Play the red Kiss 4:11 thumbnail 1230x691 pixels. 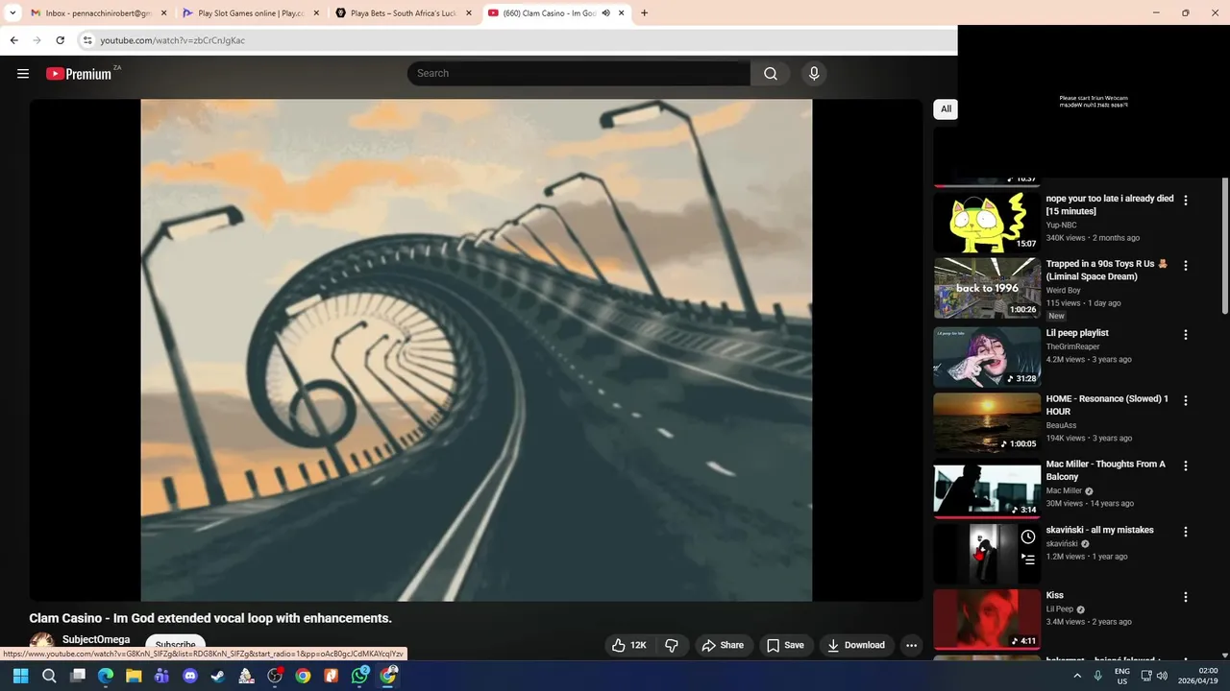(x=987, y=619)
